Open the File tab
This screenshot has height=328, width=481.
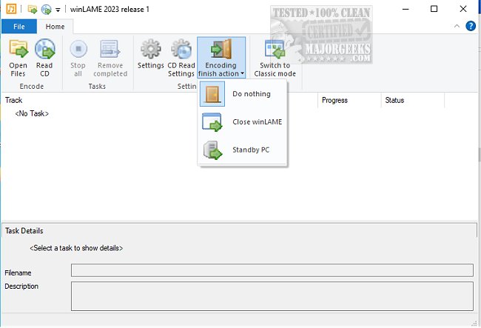tap(19, 27)
